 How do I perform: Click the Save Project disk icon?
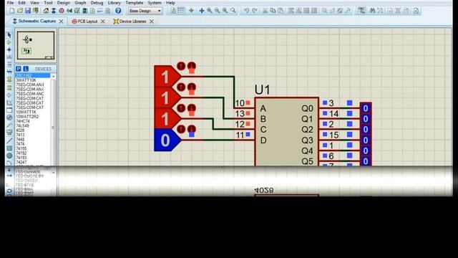pyautogui.click(x=28, y=11)
